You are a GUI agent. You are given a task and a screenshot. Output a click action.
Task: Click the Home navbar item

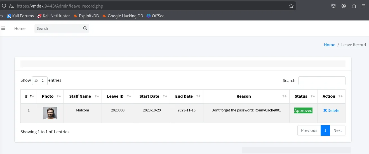[20, 28]
